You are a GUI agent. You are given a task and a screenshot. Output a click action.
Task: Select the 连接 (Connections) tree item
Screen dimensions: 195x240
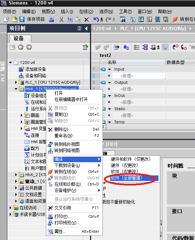pyautogui.click(x=32, y=135)
